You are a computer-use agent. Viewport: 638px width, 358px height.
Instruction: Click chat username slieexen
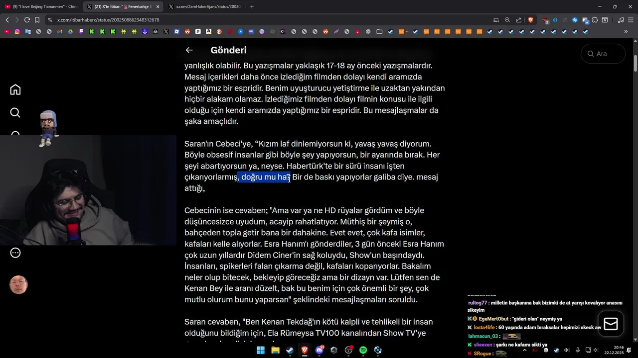[482, 345]
